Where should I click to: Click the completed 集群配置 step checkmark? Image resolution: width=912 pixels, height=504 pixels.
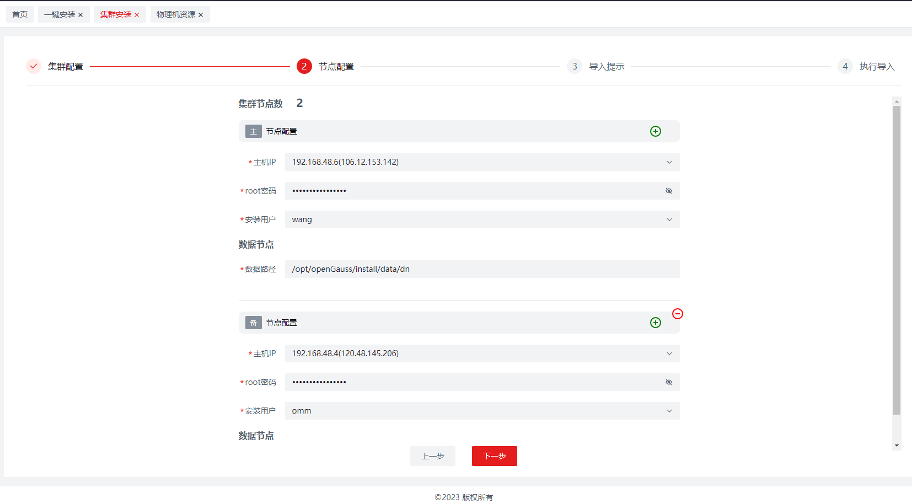34,66
